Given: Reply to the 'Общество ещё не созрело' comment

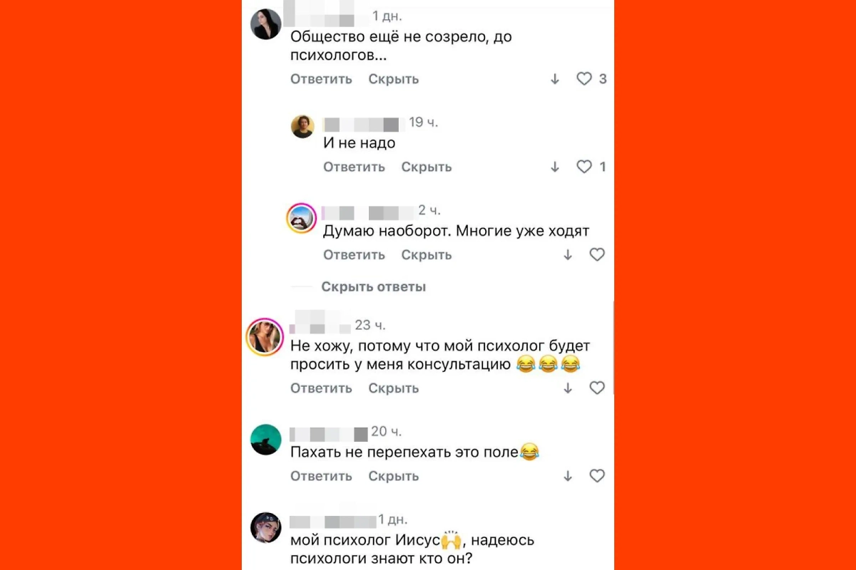Looking at the screenshot, I should (x=321, y=79).
